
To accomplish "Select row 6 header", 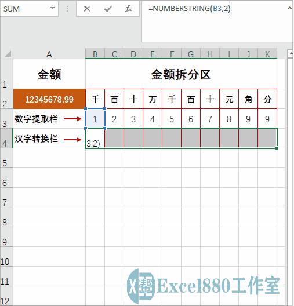I will pyautogui.click(x=6, y=178).
